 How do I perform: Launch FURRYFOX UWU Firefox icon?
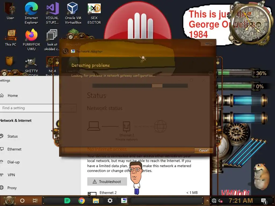pyautogui.click(x=31, y=40)
